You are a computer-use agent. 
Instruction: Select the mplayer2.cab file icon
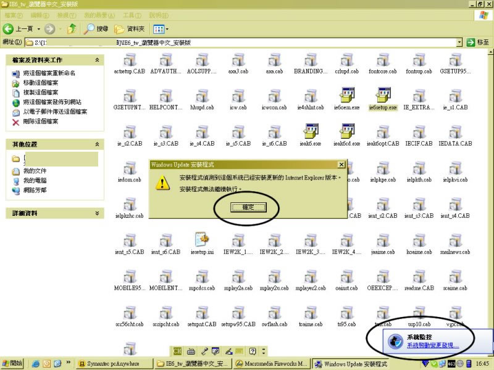click(x=311, y=276)
